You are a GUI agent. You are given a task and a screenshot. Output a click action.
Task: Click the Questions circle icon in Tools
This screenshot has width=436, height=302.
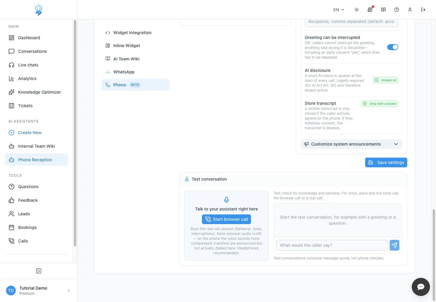point(12,187)
